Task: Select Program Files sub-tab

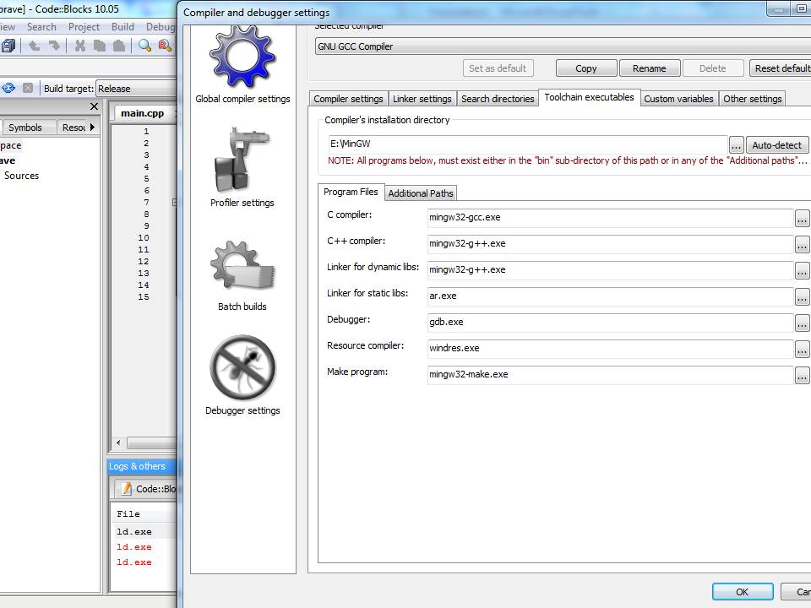Action: coord(351,192)
